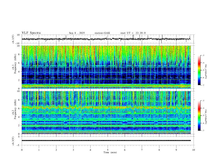Click the ch.2 "Frequency (kHz)" axis label
The image size is (218, 168).
pyautogui.click(x=15, y=109)
